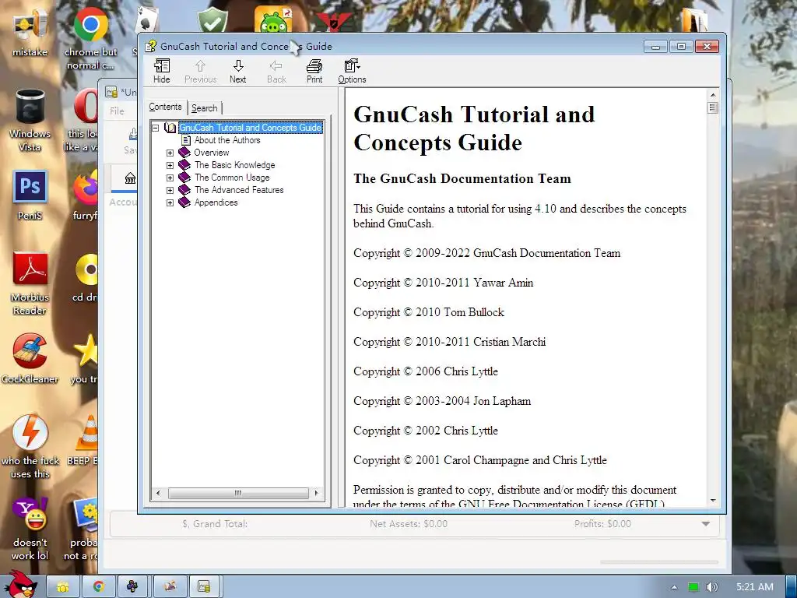Screen dimensions: 797x598
Task: Click the Chrome icon in the taskbar
Action: click(98, 587)
